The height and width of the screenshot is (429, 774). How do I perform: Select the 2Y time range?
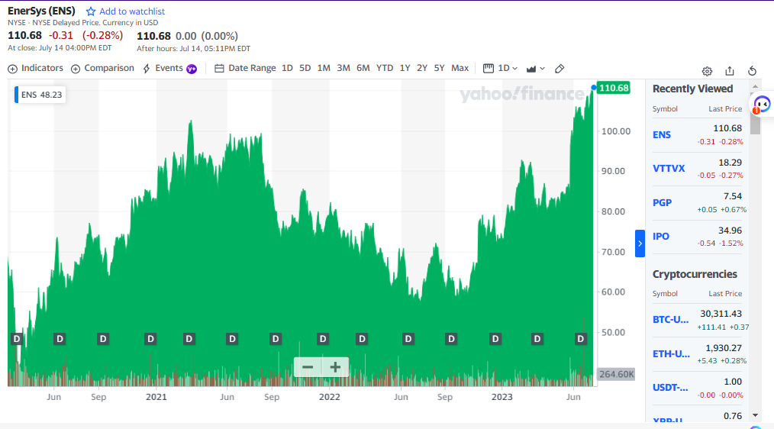click(422, 68)
